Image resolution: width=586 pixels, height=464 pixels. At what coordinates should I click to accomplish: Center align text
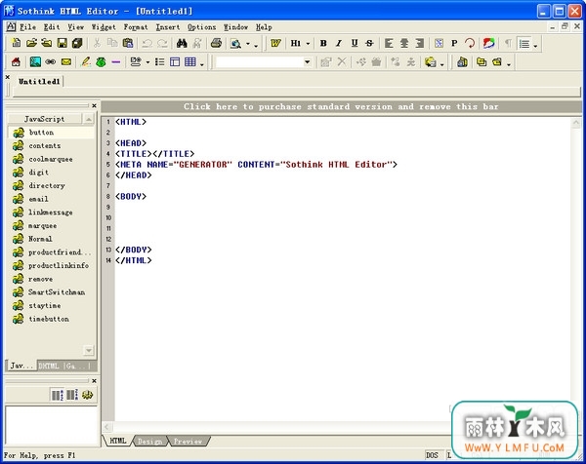(x=404, y=43)
